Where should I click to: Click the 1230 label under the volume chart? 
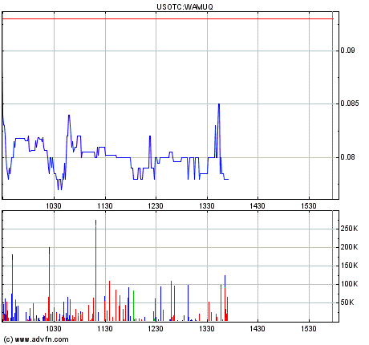point(156,328)
